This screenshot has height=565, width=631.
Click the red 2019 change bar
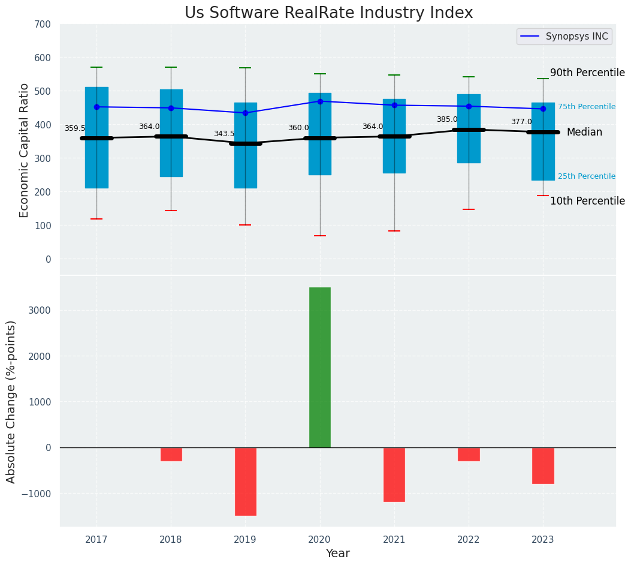tap(246, 481)
